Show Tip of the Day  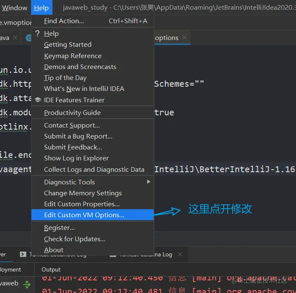tap(92, 78)
